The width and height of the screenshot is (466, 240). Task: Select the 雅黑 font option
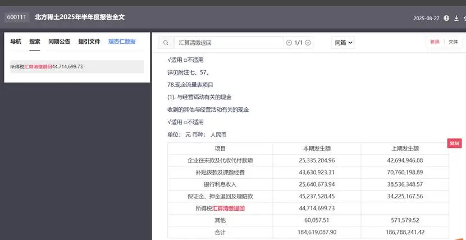click(x=435, y=42)
